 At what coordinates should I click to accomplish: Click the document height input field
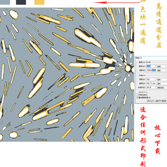click(x=151, y=83)
